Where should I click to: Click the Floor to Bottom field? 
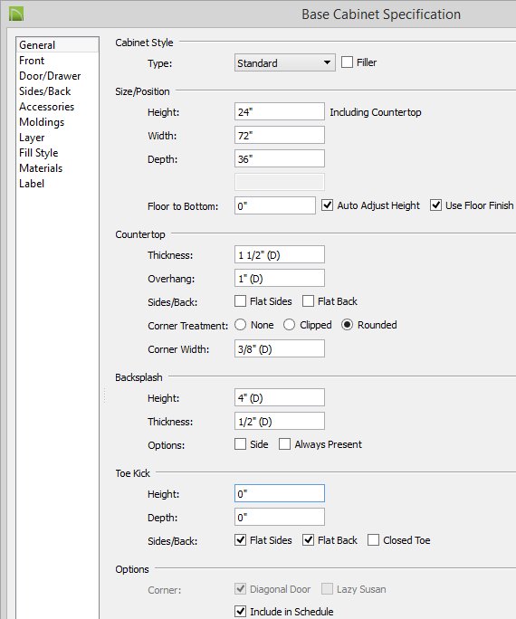(275, 205)
